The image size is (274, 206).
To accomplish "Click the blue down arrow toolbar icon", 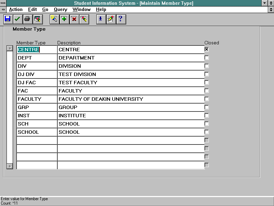I will point(100,19).
